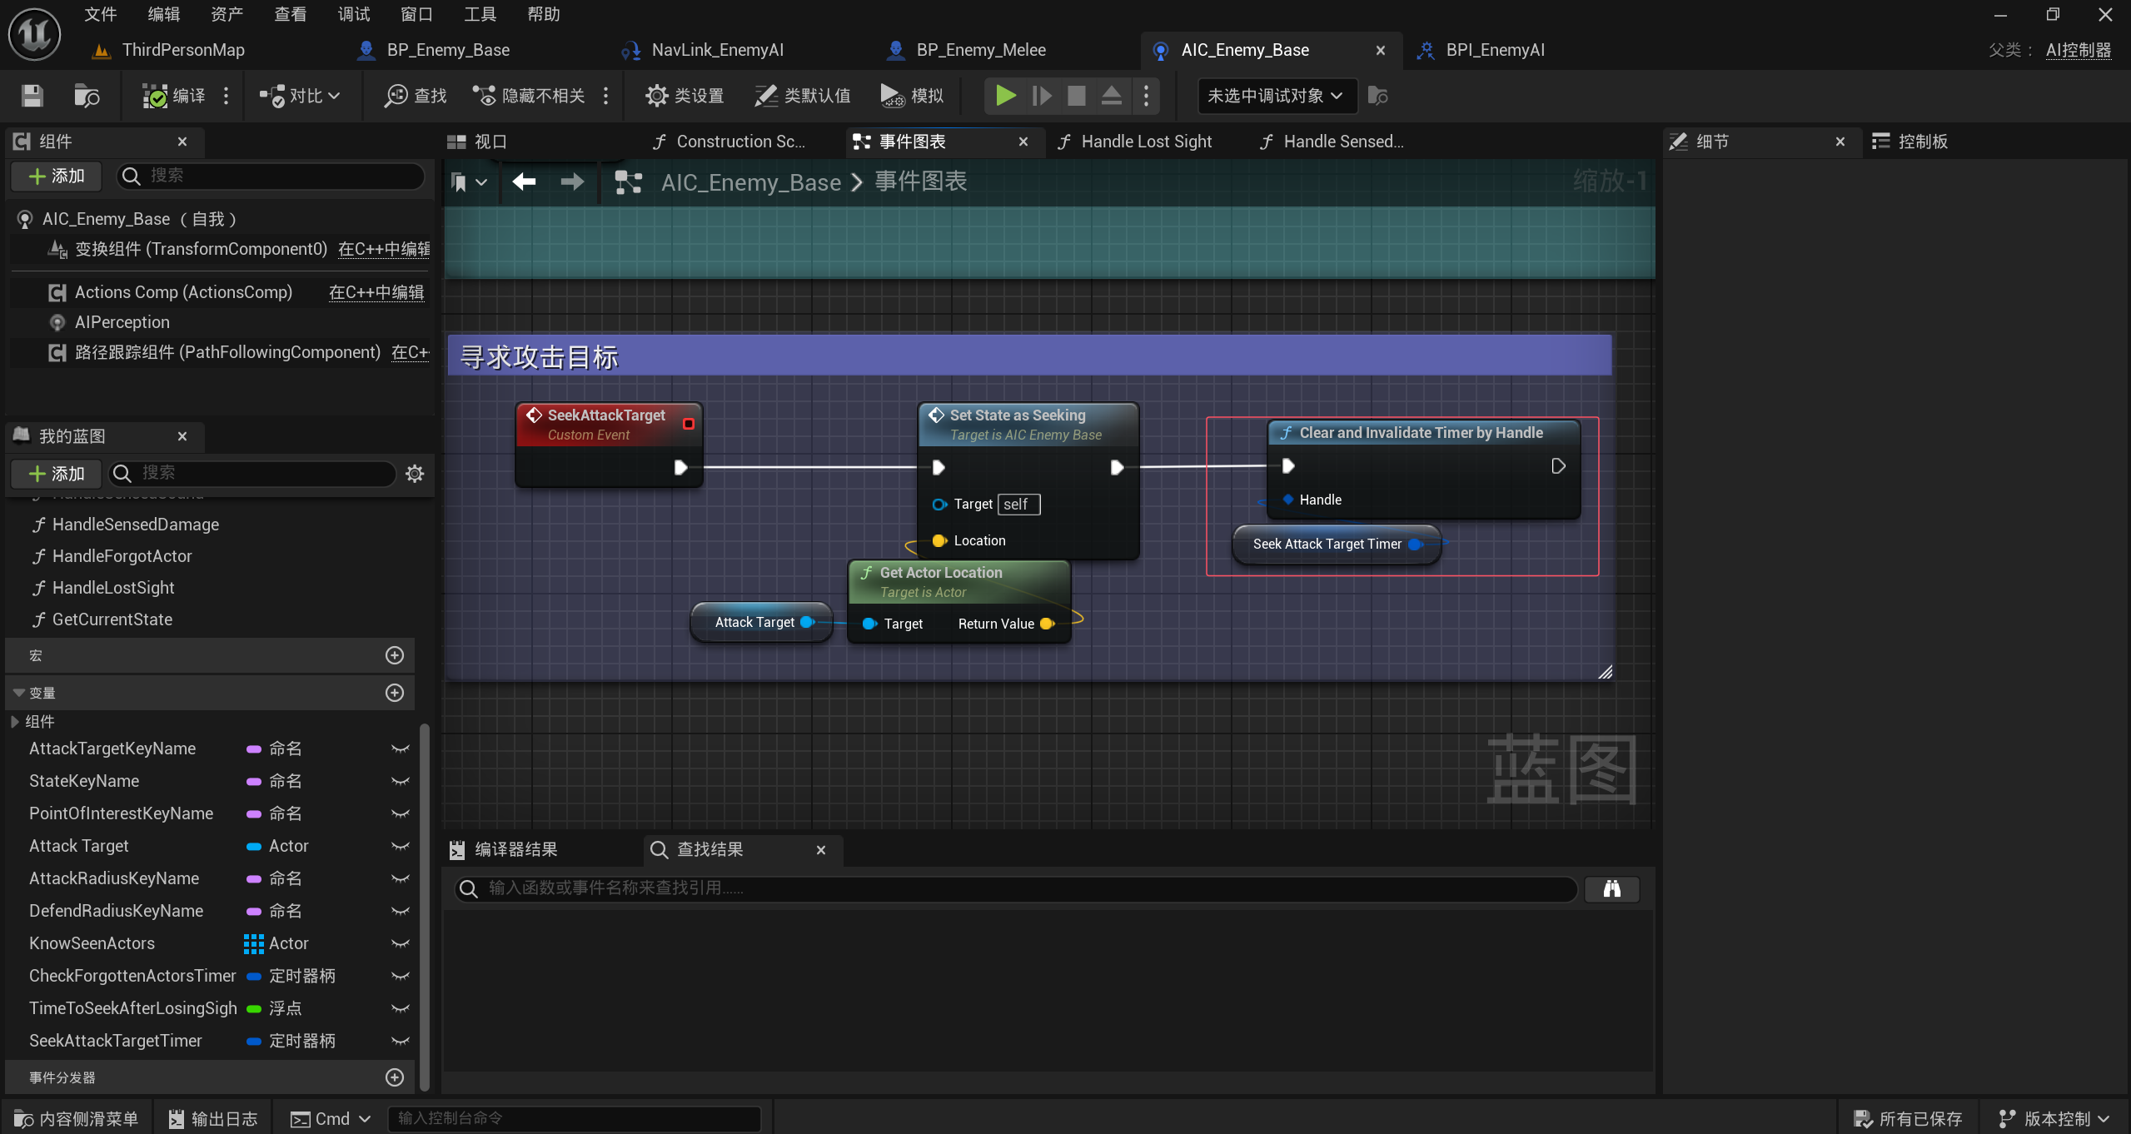Toggle visibility eye of KnowSeenActors variable
Viewport: 2131px width, 1134px height.
point(401,943)
